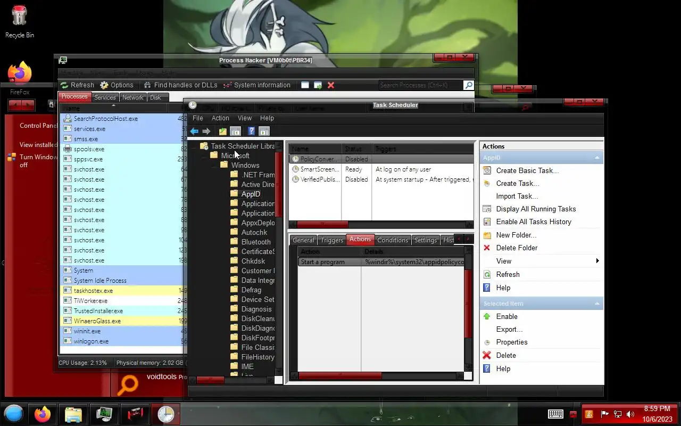Viewport: 681px width, 426px height.
Task: Switch to the Triggers tab
Action: (x=332, y=240)
